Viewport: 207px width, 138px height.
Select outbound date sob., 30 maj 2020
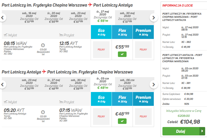click(127, 18)
